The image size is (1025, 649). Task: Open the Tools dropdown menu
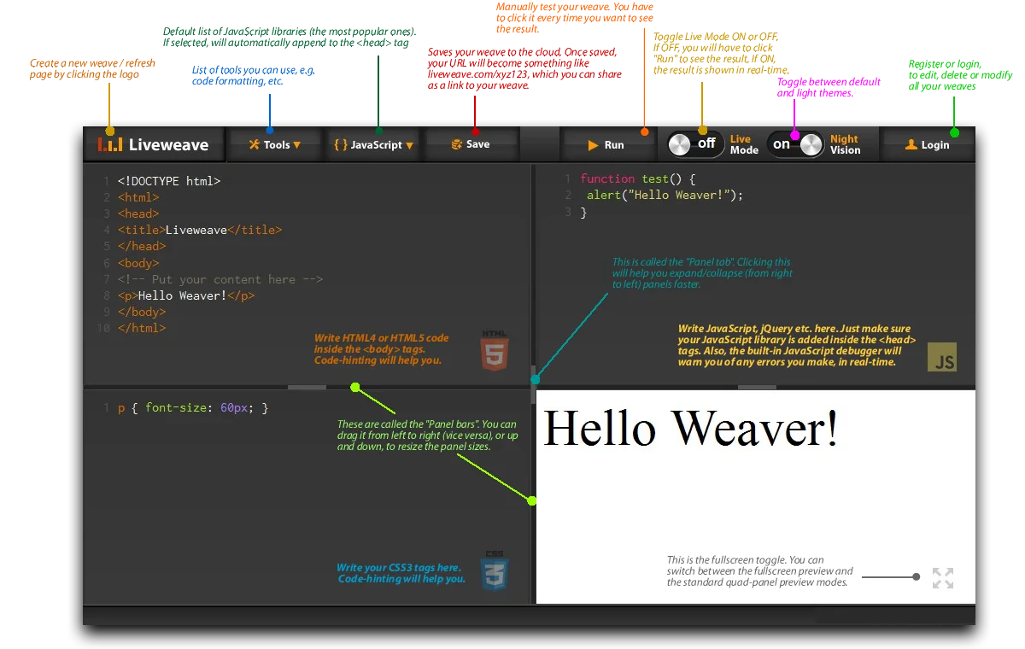pos(275,144)
